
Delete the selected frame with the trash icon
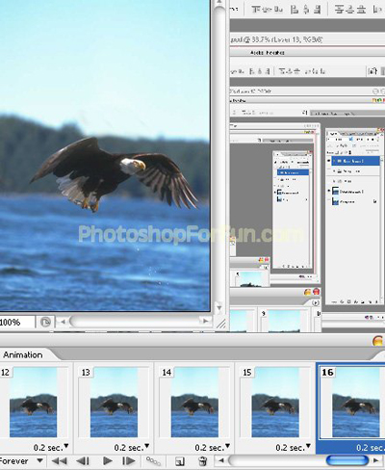202,461
